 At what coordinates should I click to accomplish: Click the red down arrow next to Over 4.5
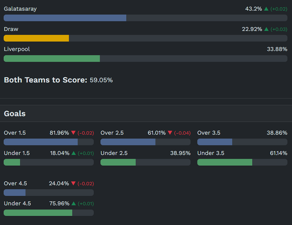[x=73, y=183]
